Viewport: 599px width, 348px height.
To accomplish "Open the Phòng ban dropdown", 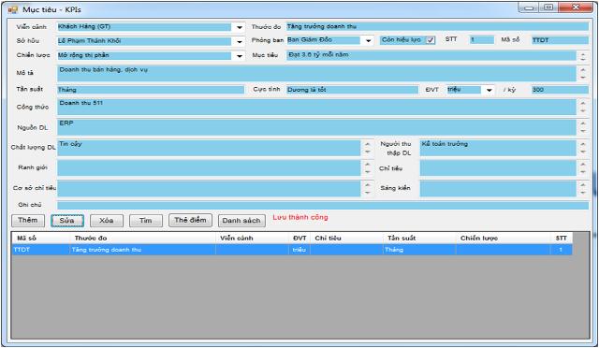I will [368, 40].
